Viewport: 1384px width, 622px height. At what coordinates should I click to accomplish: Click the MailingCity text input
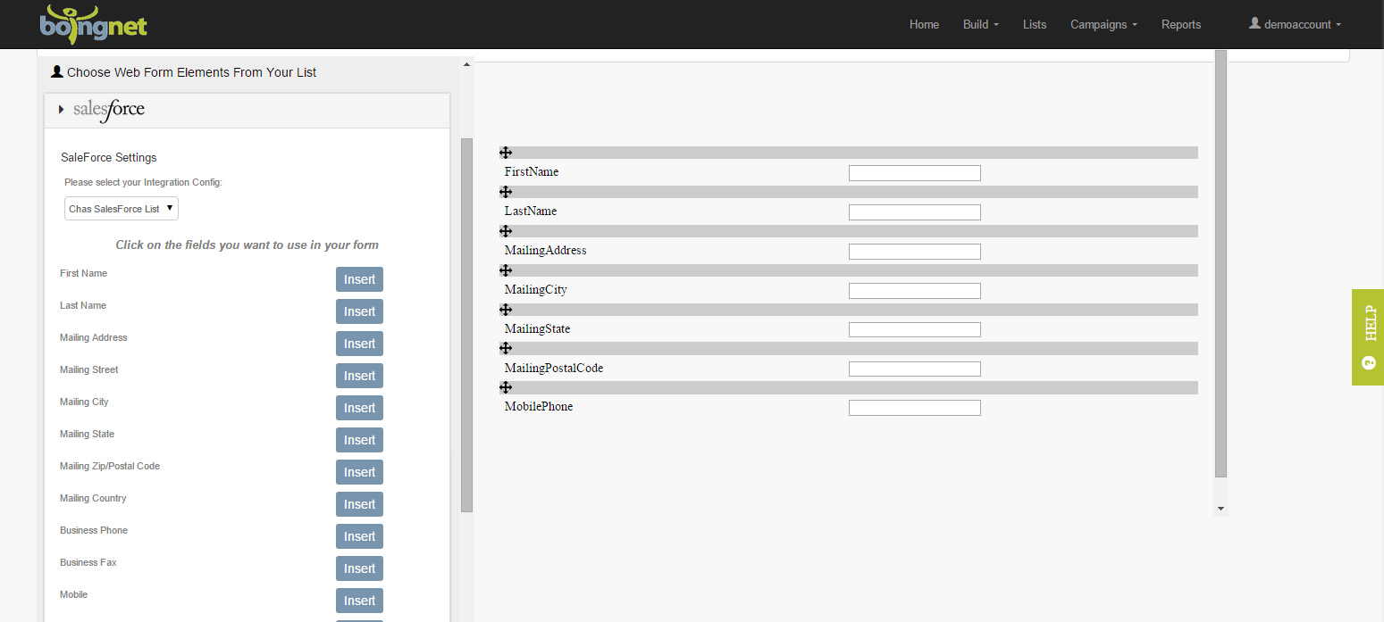tap(914, 291)
